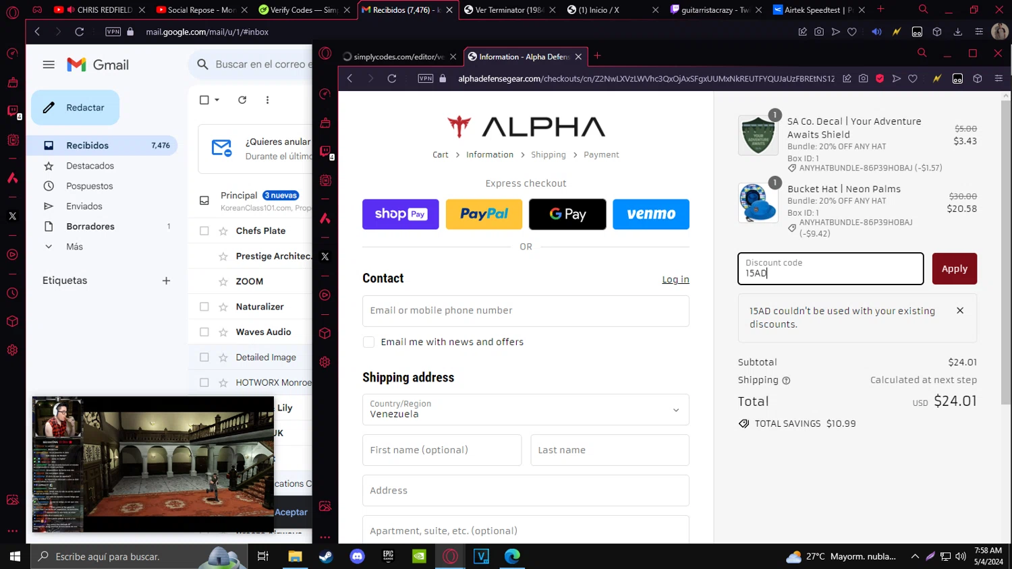1012x569 pixels.
Task: Open settings gear in back Opera sidebar
Action: pos(12,350)
